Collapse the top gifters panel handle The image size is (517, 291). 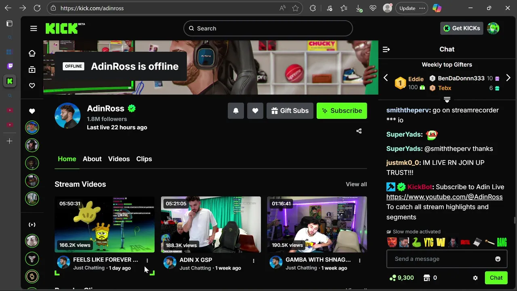click(447, 99)
